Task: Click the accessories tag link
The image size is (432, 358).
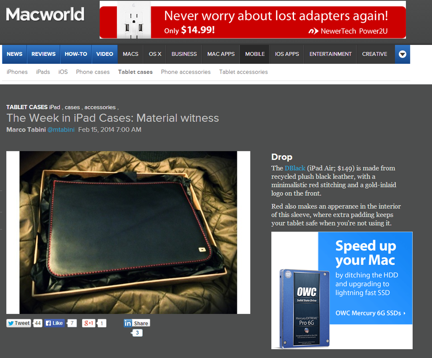Action: [100, 107]
